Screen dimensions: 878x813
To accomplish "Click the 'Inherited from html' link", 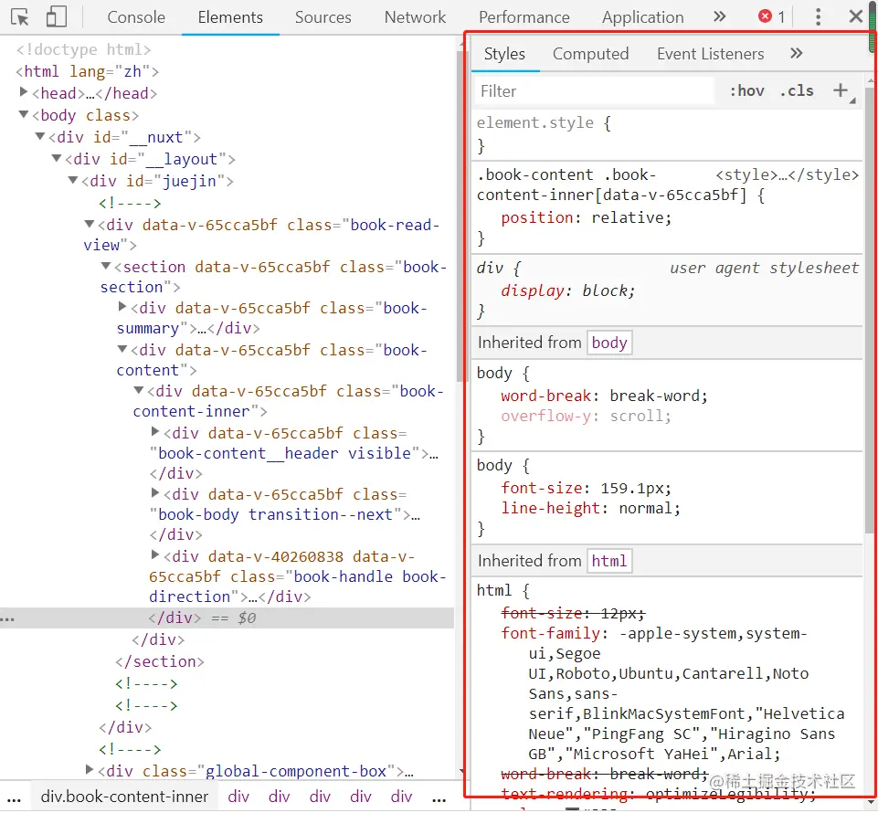I will tap(609, 561).
